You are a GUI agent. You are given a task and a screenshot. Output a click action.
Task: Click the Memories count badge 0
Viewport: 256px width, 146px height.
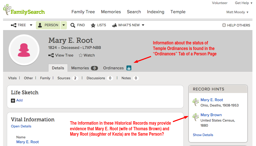point(94,68)
